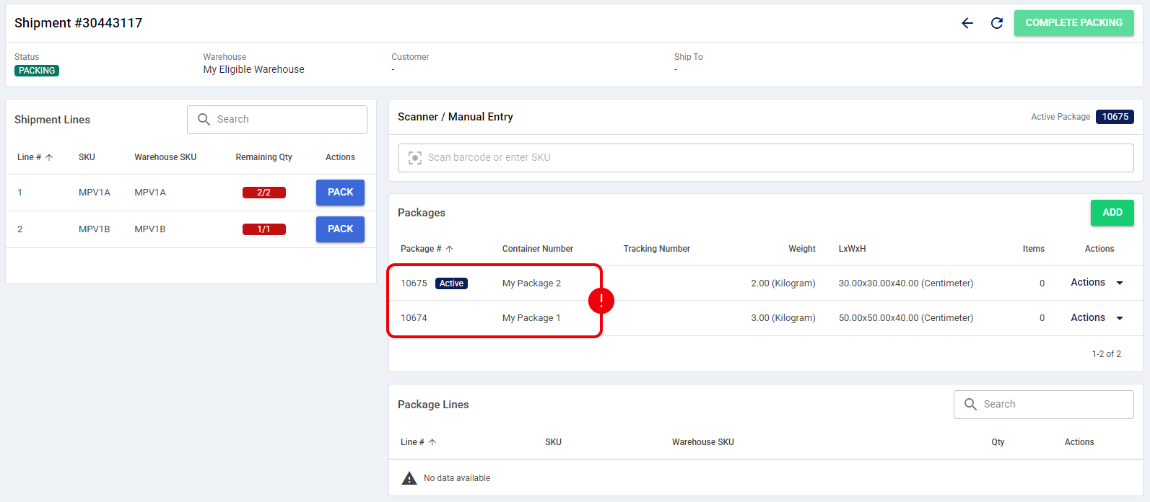1150x502 pixels.
Task: Click the Complete Packing button
Action: (1073, 23)
